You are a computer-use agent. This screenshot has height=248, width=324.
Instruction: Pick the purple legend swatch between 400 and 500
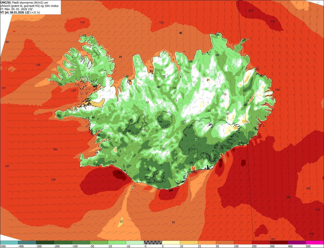pos(297,243)
